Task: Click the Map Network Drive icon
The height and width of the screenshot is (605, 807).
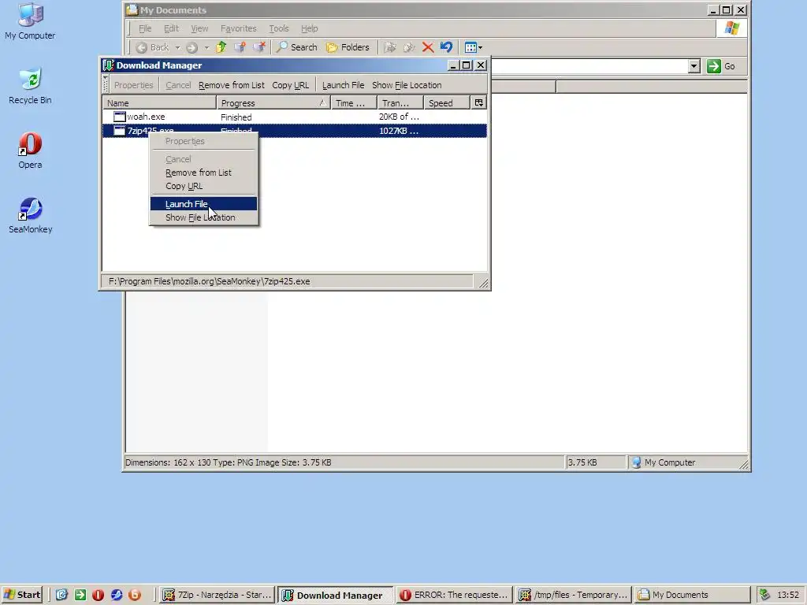Action: click(x=240, y=47)
